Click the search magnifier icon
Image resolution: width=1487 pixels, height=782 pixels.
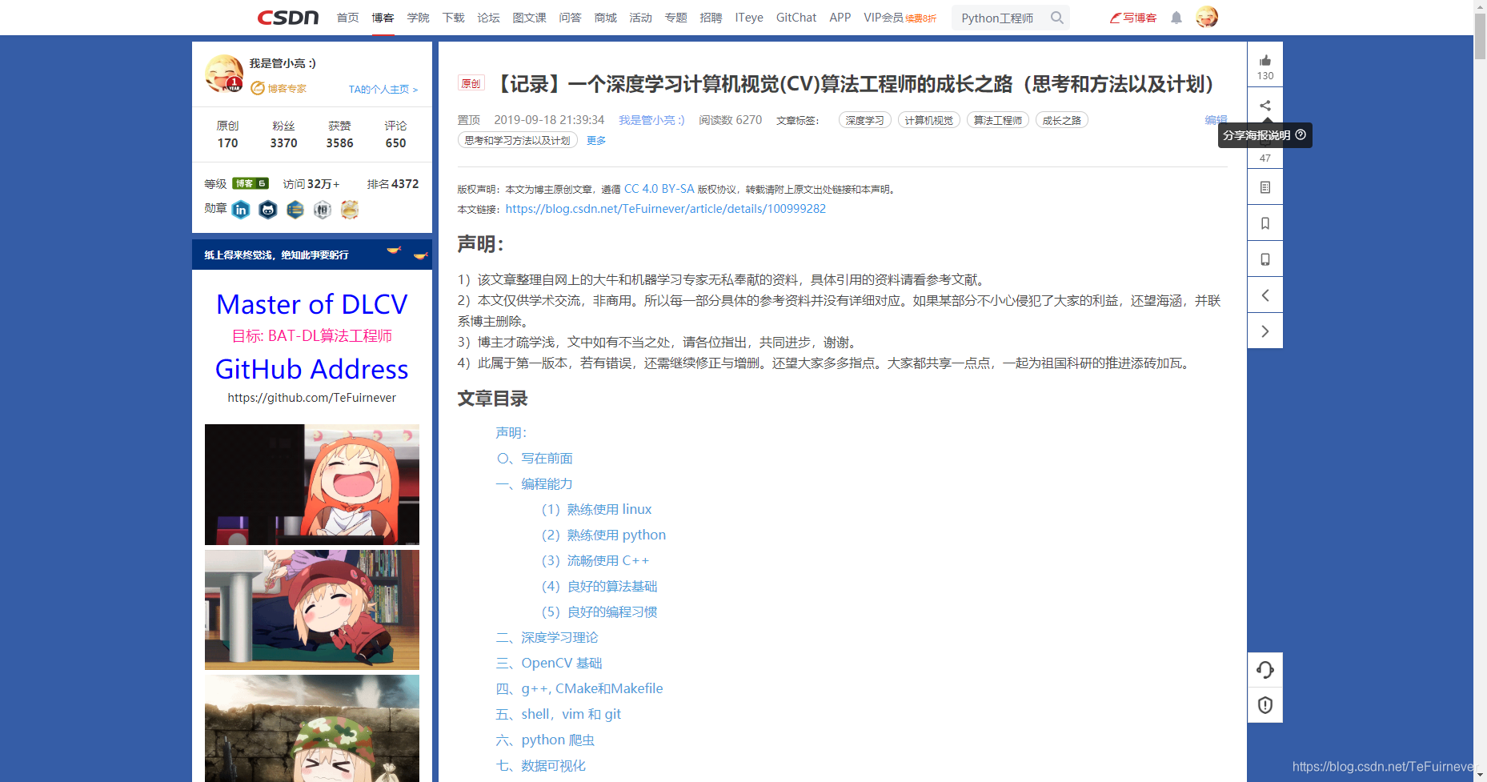click(x=1056, y=18)
